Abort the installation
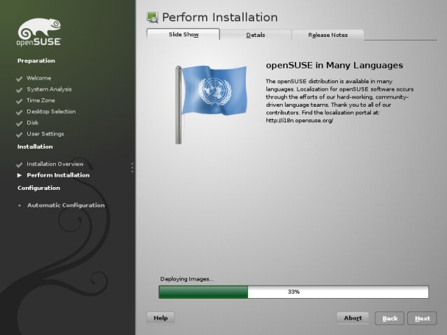Viewport: 447px width, 335px height. (353, 318)
